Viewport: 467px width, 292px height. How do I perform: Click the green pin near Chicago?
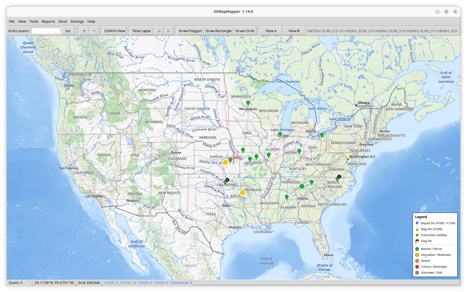point(280,134)
